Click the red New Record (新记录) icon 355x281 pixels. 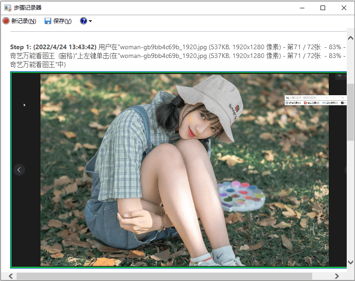[6, 21]
